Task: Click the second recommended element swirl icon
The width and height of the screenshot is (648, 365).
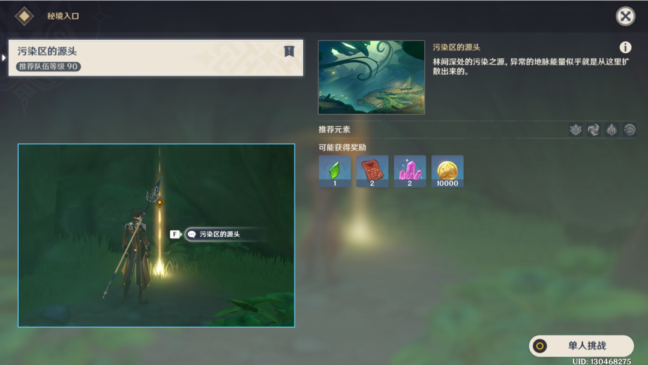Action: (593, 129)
